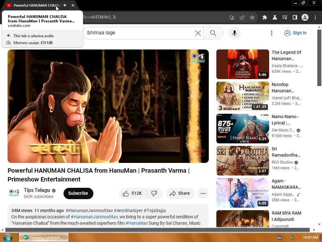Open Sri Ramadootha video title

[x=286, y=152]
